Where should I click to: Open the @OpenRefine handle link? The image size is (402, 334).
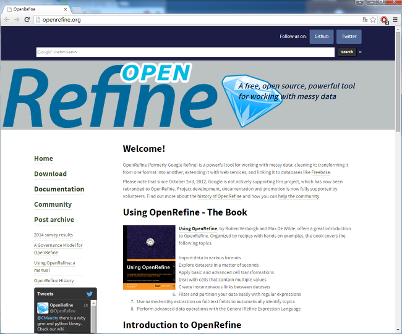coord(62,311)
